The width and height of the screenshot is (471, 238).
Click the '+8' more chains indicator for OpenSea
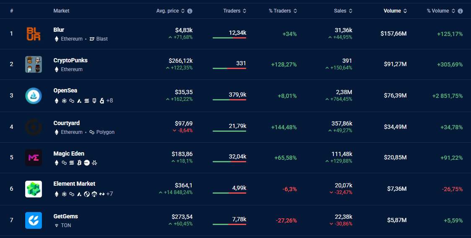click(x=109, y=101)
